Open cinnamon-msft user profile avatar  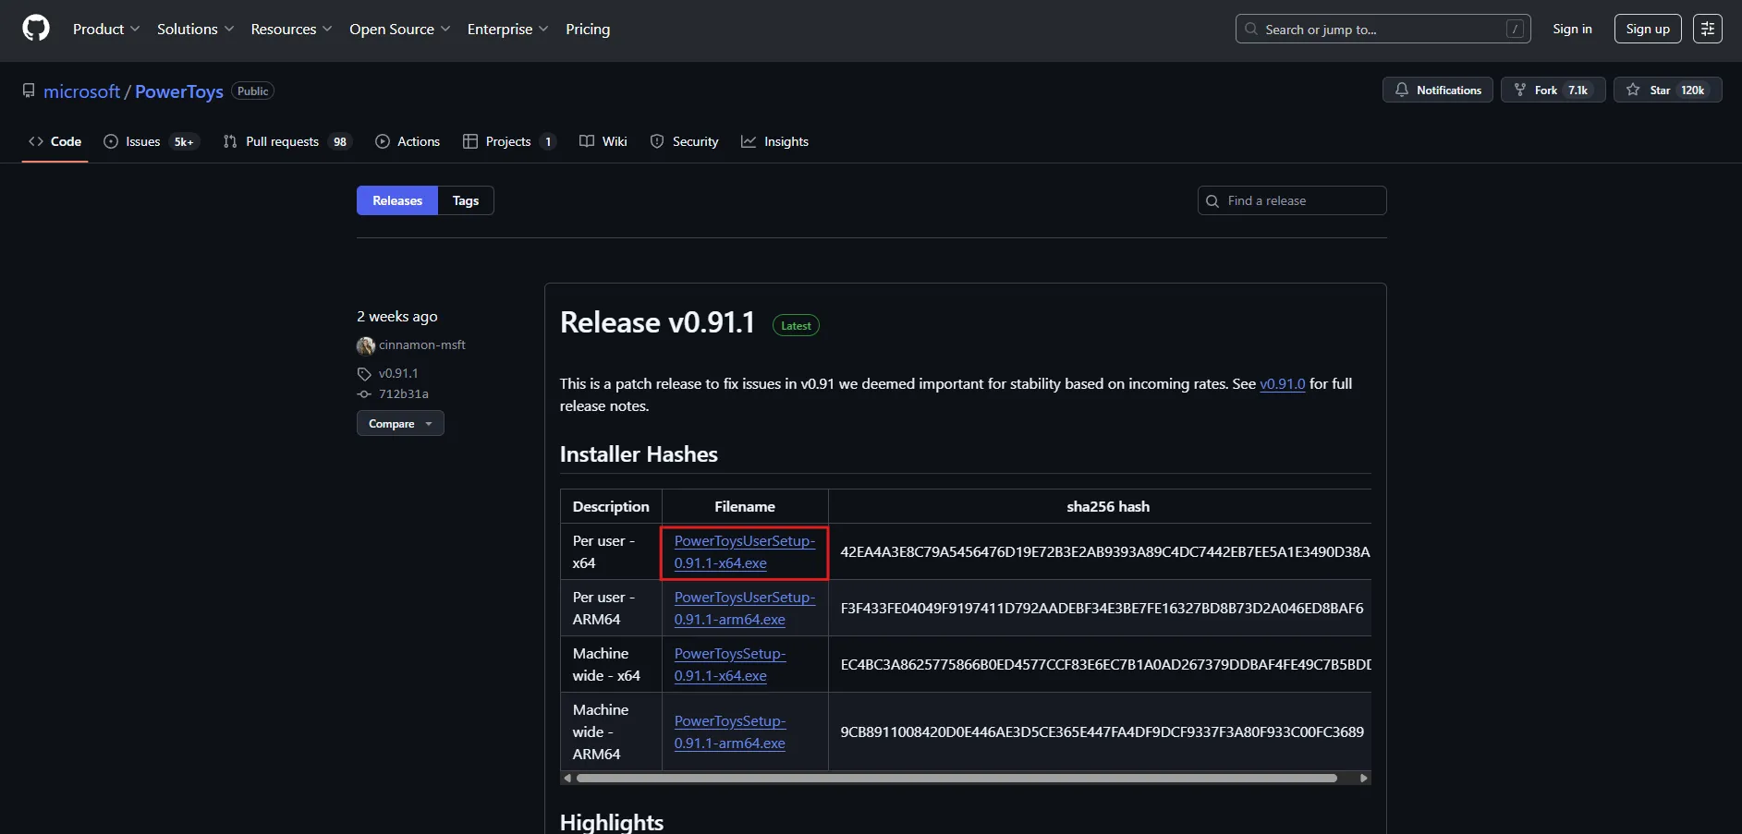[366, 345]
